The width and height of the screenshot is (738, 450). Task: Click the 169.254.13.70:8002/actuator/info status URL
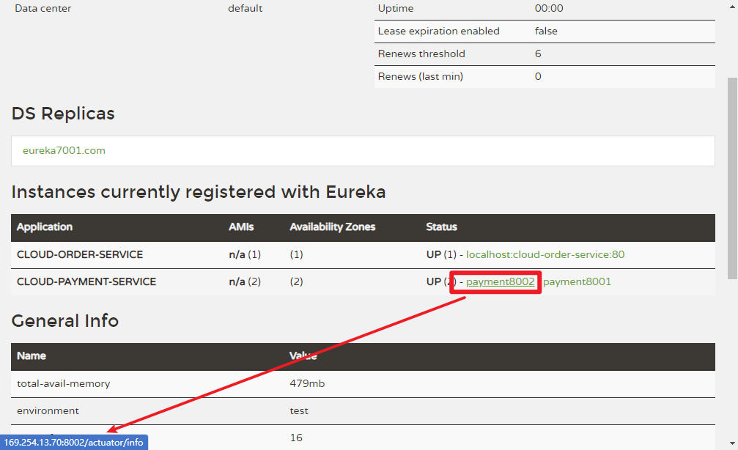pyautogui.click(x=73, y=443)
